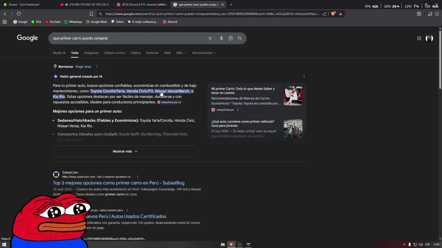Reload the current page
Image resolution: width=442 pixels, height=248 pixels.
pos(19,14)
